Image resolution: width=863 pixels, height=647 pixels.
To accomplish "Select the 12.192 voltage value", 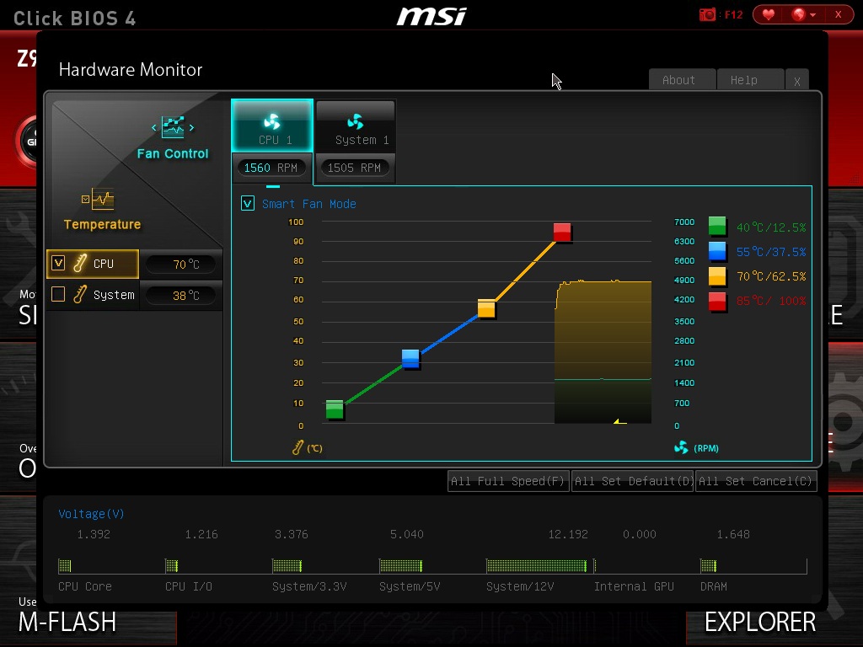I will point(568,534).
